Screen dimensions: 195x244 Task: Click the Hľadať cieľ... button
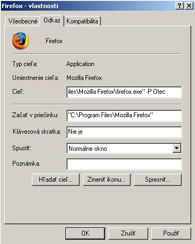56,180
